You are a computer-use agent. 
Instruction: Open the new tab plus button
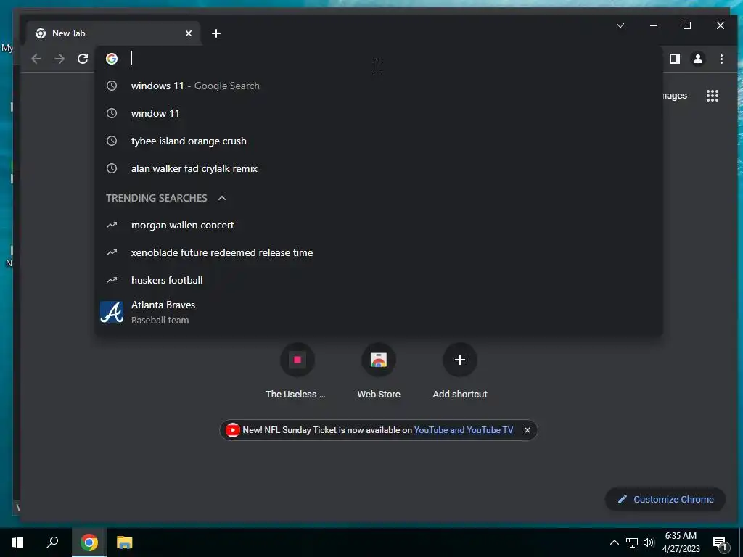(x=216, y=33)
